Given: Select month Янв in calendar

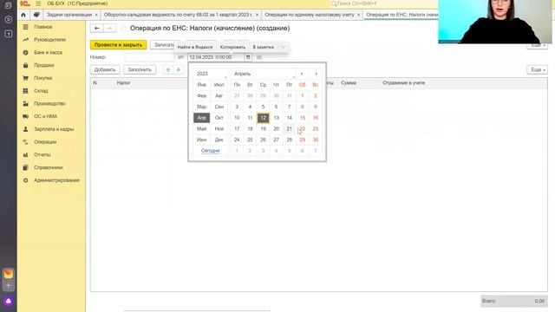Looking at the screenshot, I should pyautogui.click(x=202, y=85).
